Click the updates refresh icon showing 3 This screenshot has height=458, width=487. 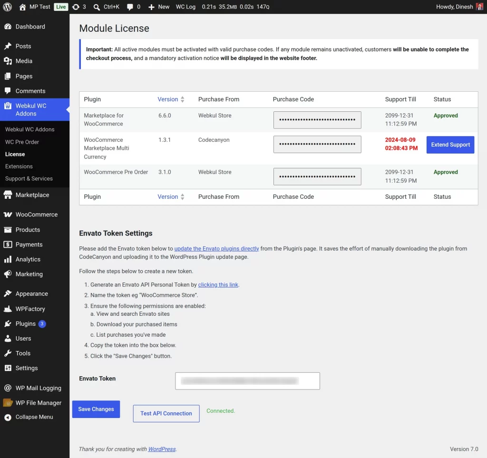(x=76, y=7)
